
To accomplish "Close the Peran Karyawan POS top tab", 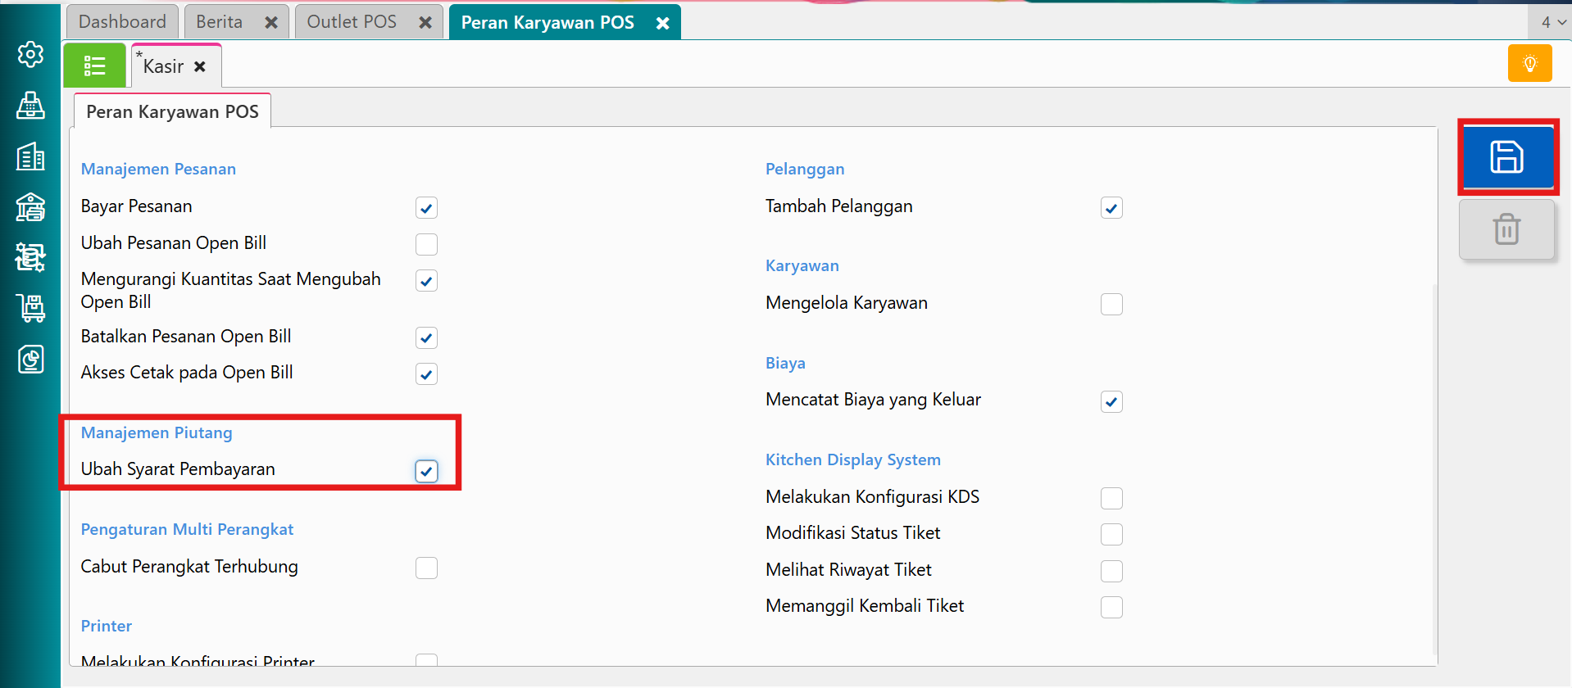I will tap(662, 23).
